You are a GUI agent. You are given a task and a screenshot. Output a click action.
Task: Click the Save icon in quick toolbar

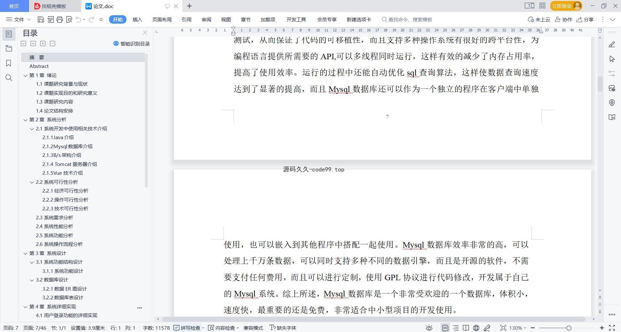41,19
